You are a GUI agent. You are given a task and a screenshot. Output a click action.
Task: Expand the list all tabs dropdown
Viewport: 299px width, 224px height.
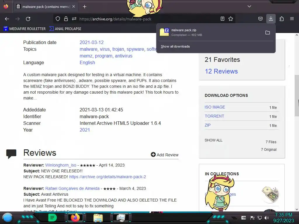[249, 6]
